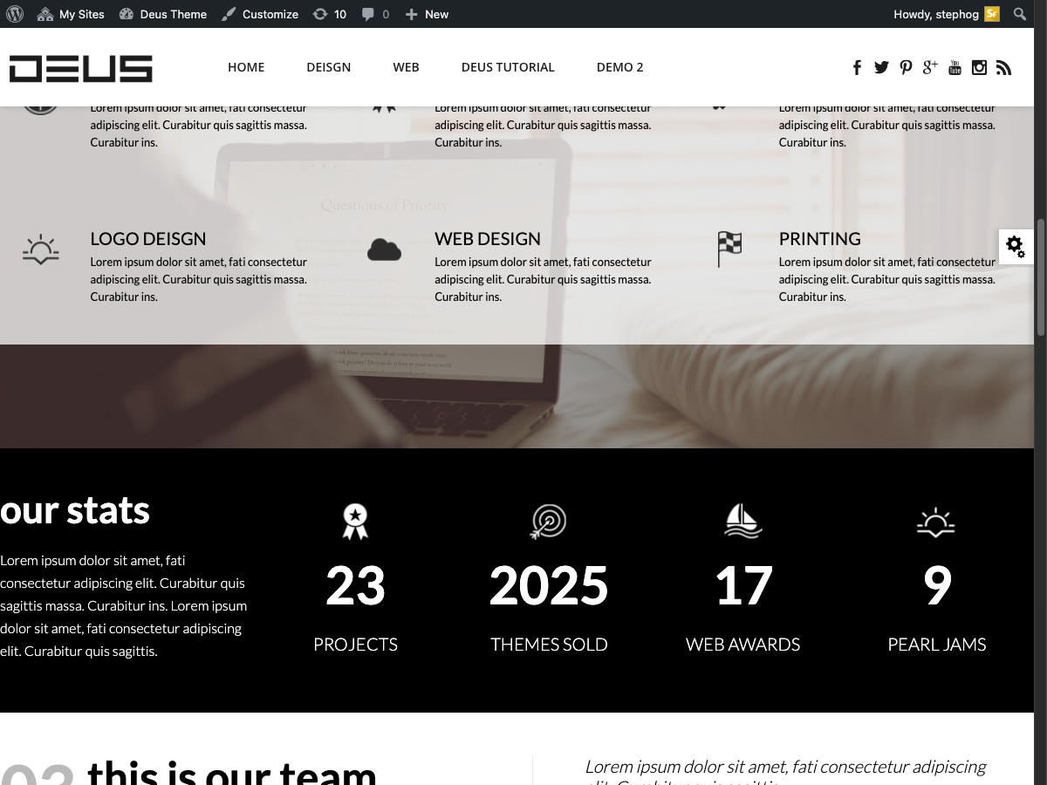Click the DEUS site logo

81,68
